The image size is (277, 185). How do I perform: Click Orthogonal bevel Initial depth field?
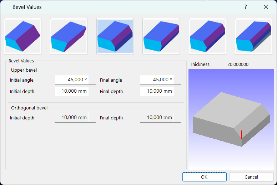tap(75, 118)
